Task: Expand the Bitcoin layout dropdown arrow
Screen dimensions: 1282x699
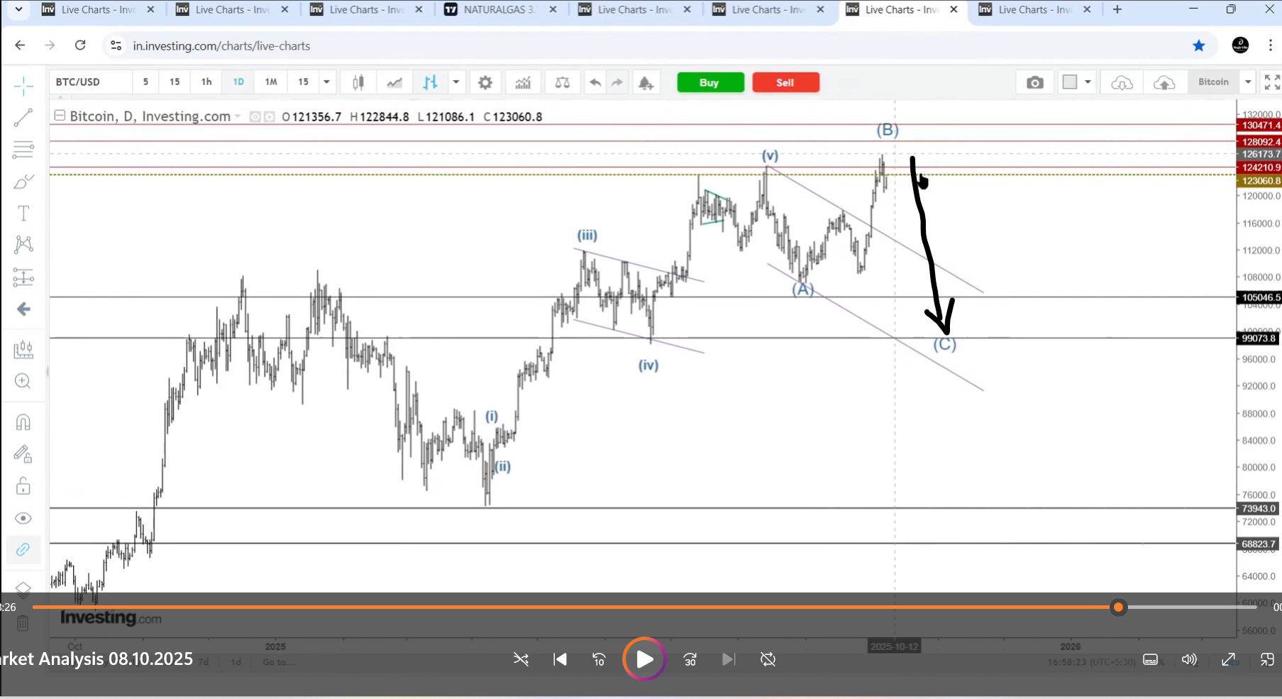Action: [1247, 82]
